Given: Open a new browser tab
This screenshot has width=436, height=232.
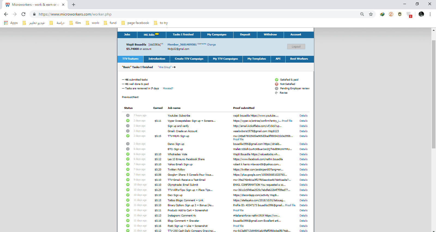Looking at the screenshot, I should (x=74, y=5).
